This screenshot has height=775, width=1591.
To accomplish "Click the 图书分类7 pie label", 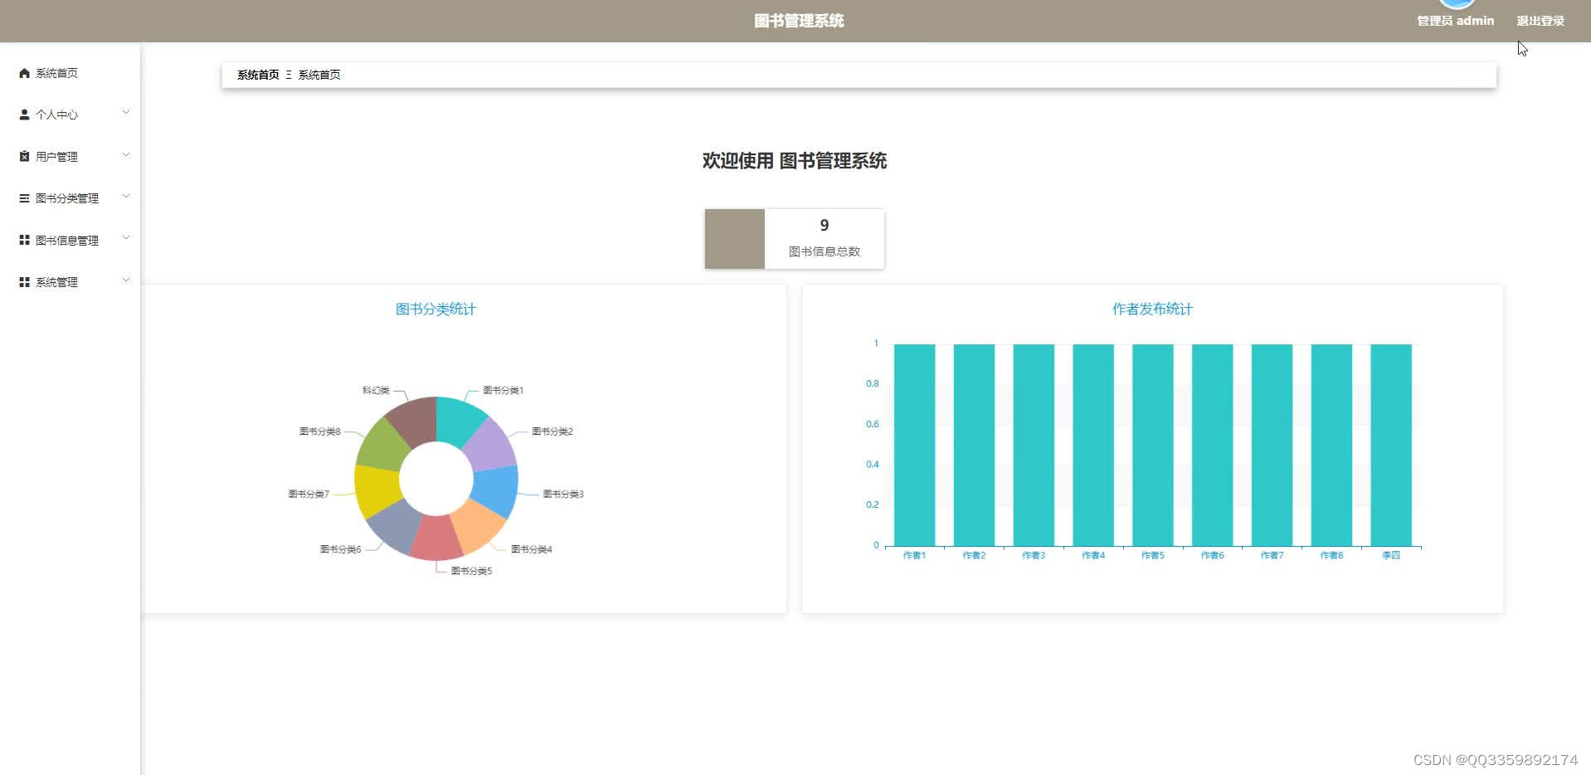I will click(x=309, y=494).
